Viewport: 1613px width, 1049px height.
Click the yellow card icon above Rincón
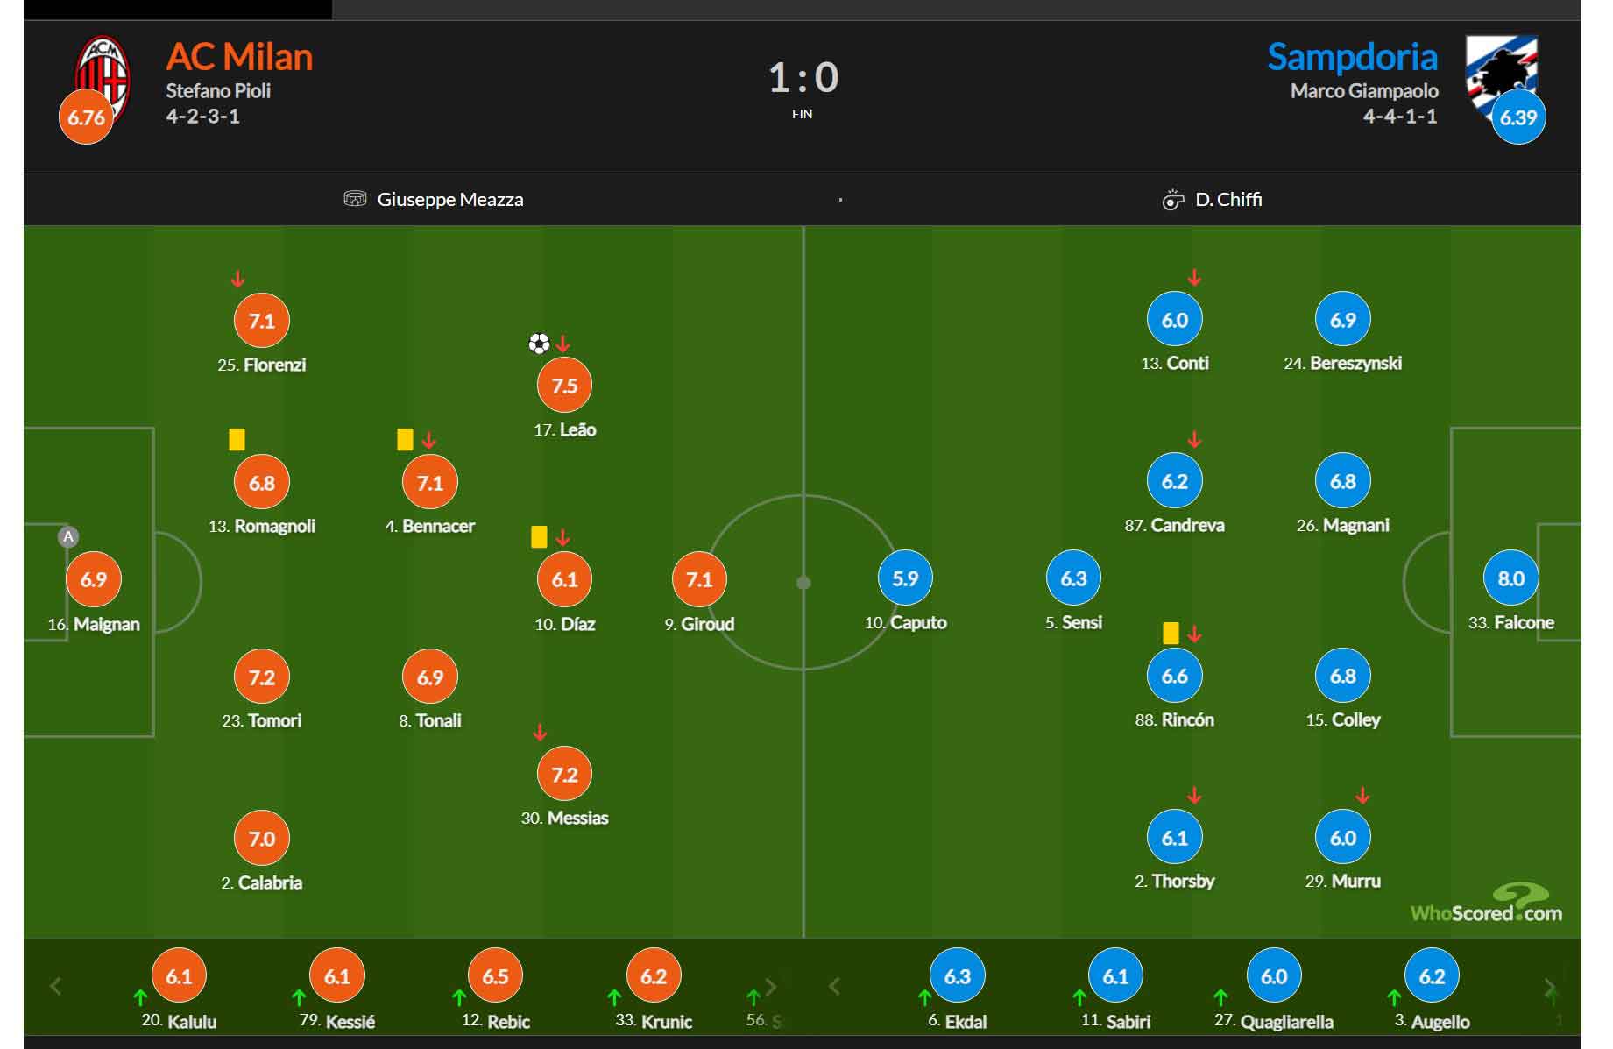(1171, 633)
